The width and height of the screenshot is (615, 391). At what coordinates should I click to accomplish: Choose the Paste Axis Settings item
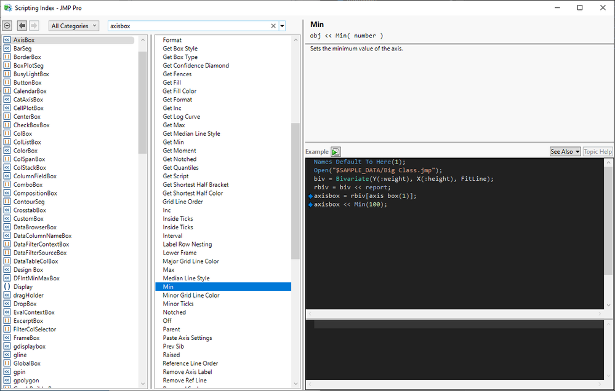187,338
